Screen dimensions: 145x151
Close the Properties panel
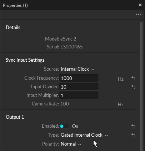click(140, 5)
